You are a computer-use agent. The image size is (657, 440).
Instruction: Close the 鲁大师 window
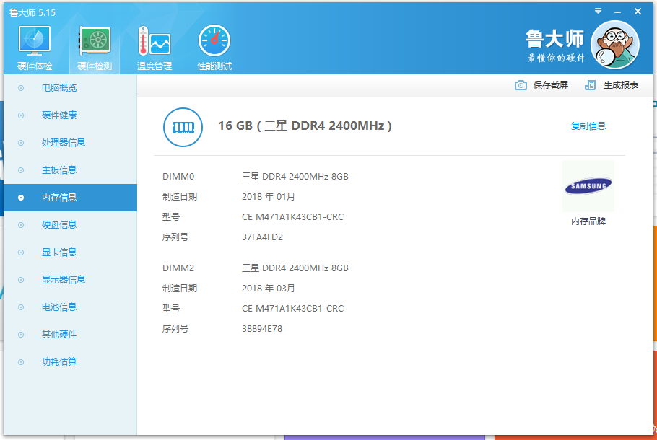[638, 12]
